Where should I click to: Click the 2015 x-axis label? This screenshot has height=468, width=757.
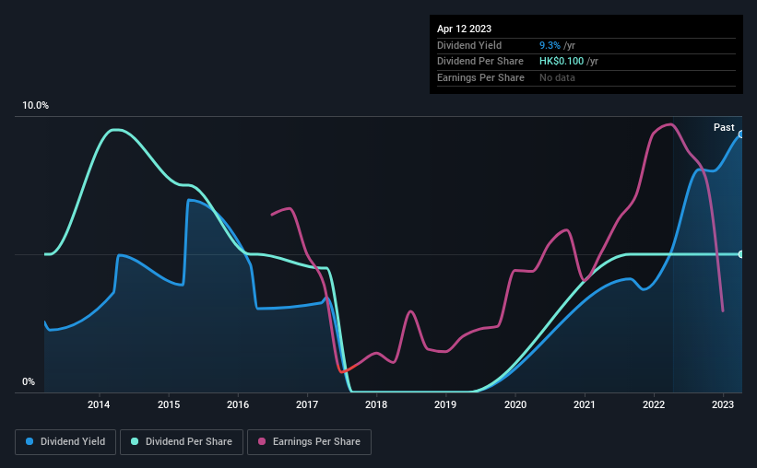tap(169, 404)
